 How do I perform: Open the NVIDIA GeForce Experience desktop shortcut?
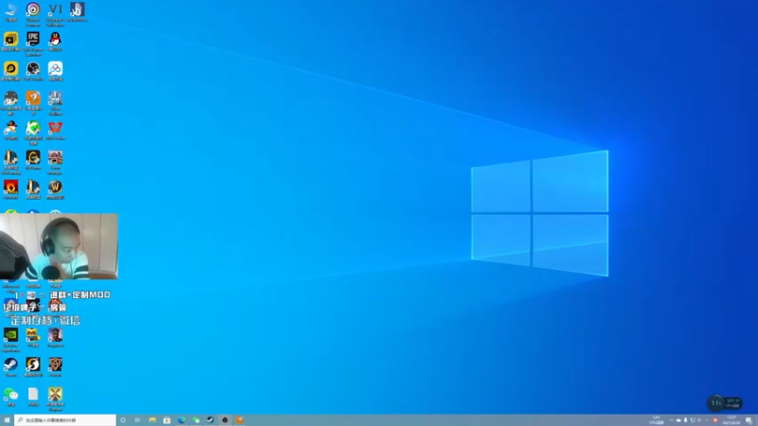(x=10, y=340)
